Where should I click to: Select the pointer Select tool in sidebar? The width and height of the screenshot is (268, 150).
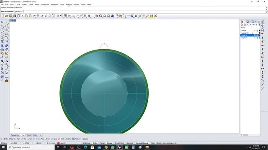pos(2,22)
